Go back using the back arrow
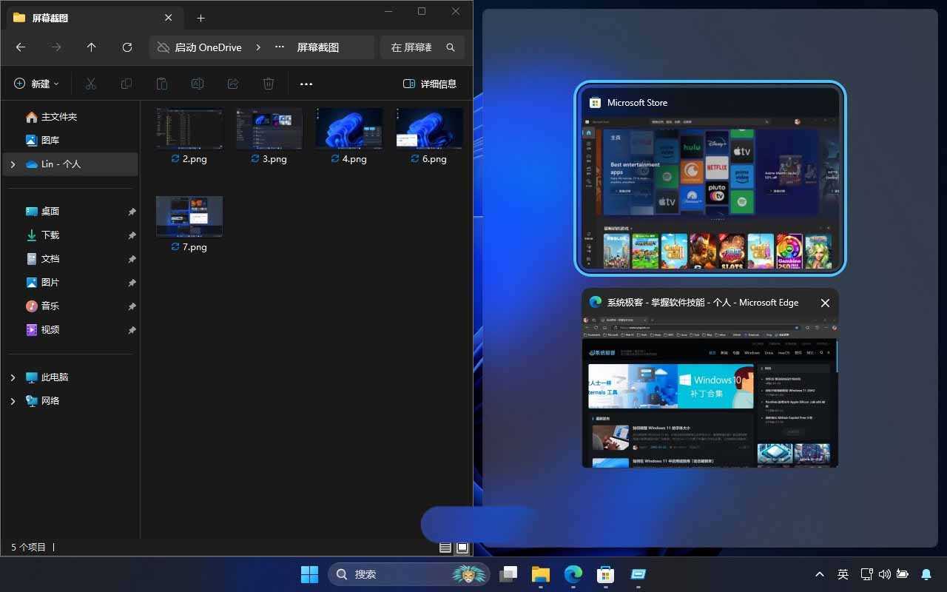947x592 pixels. tap(21, 47)
